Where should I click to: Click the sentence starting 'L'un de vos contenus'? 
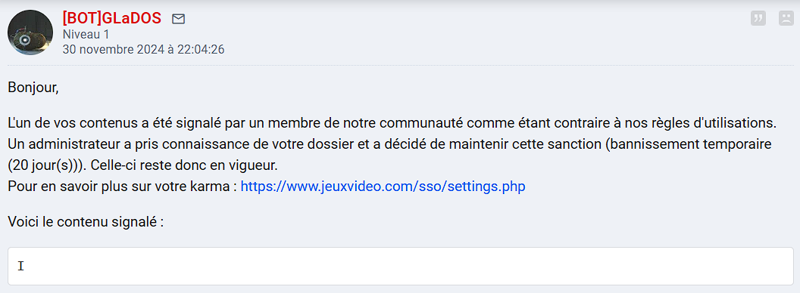[x=392, y=123]
